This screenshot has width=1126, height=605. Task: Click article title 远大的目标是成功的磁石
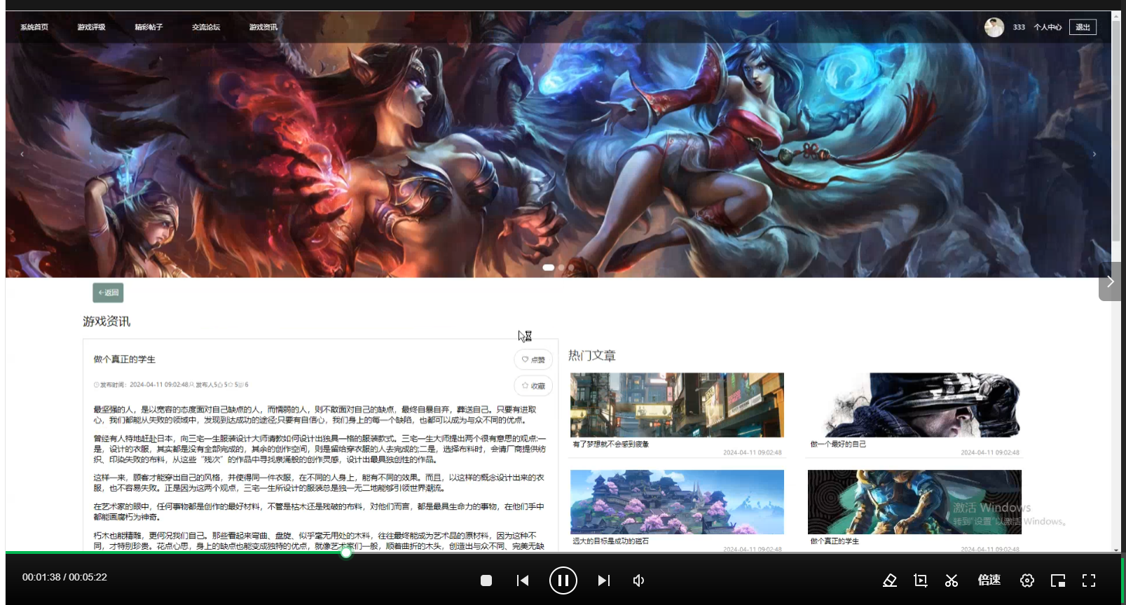(611, 541)
